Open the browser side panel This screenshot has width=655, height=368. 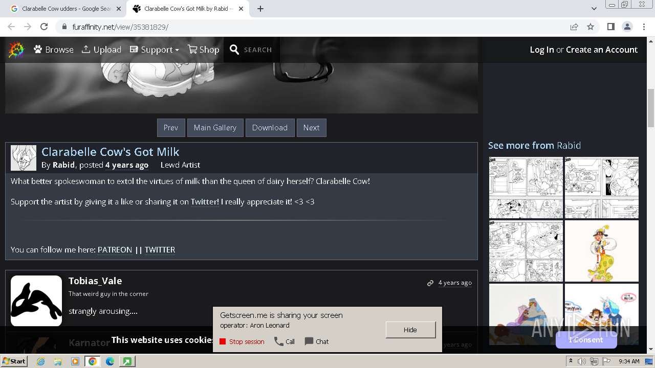click(x=610, y=27)
